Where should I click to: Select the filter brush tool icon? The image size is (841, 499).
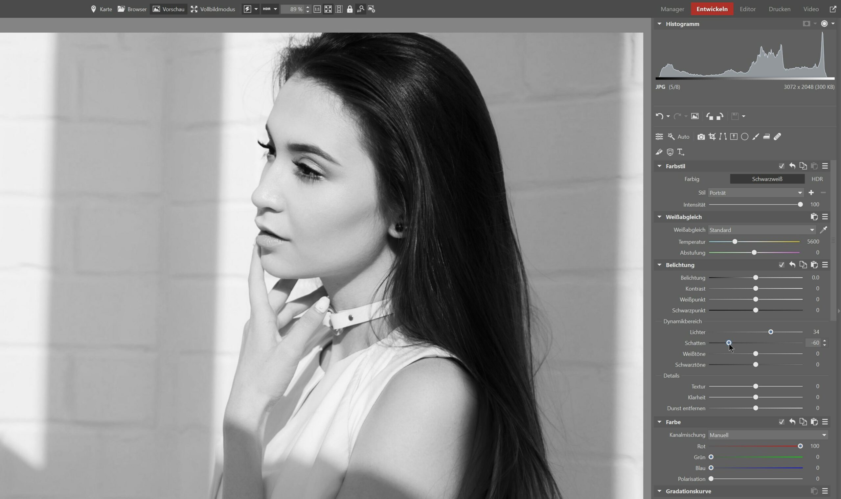pos(756,136)
